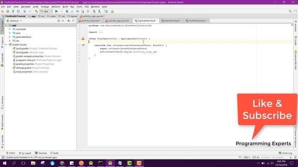Click override gutter icon beside onCreate
This screenshot has height=167, width=298.
pyautogui.click(x=83, y=45)
